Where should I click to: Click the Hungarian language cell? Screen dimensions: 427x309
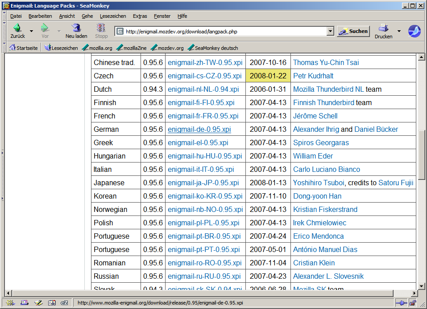click(116, 156)
